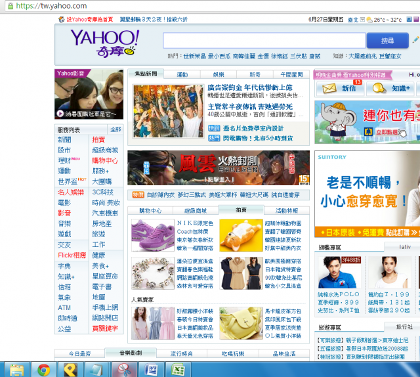Open 世界盃 in the services list
Screen dimensions: 420x377
tap(68, 181)
